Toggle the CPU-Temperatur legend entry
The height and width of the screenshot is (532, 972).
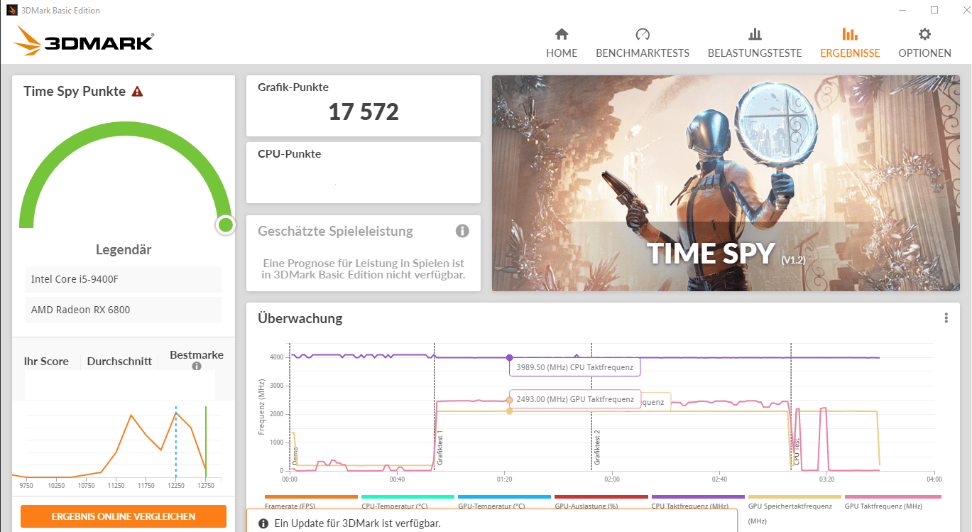408,502
